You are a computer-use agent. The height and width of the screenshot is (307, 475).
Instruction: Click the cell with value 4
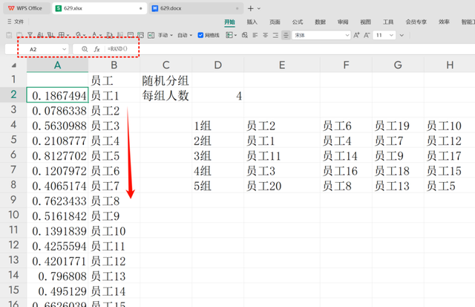click(x=217, y=96)
